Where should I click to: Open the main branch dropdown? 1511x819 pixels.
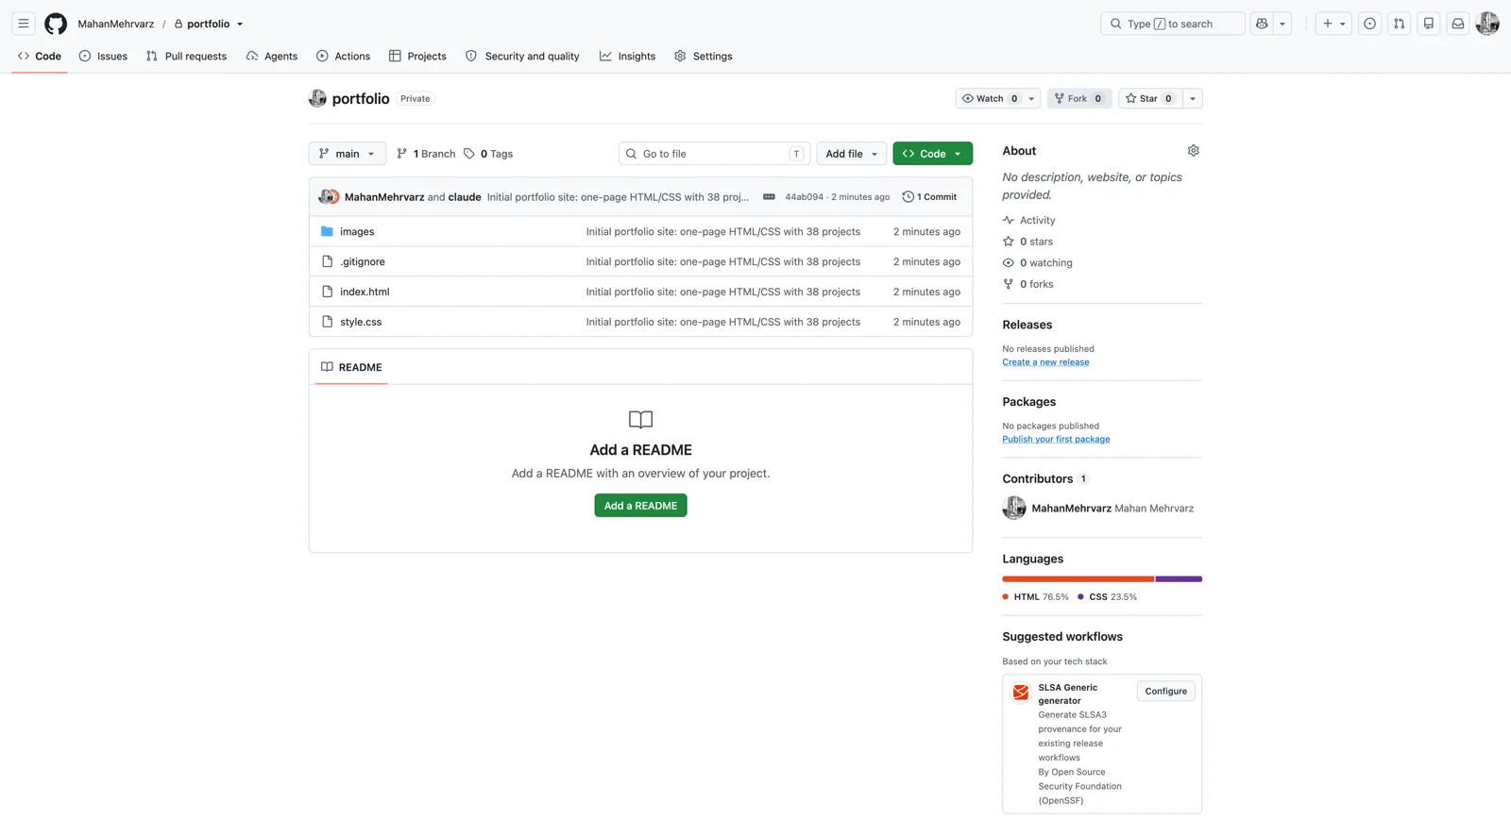point(347,154)
